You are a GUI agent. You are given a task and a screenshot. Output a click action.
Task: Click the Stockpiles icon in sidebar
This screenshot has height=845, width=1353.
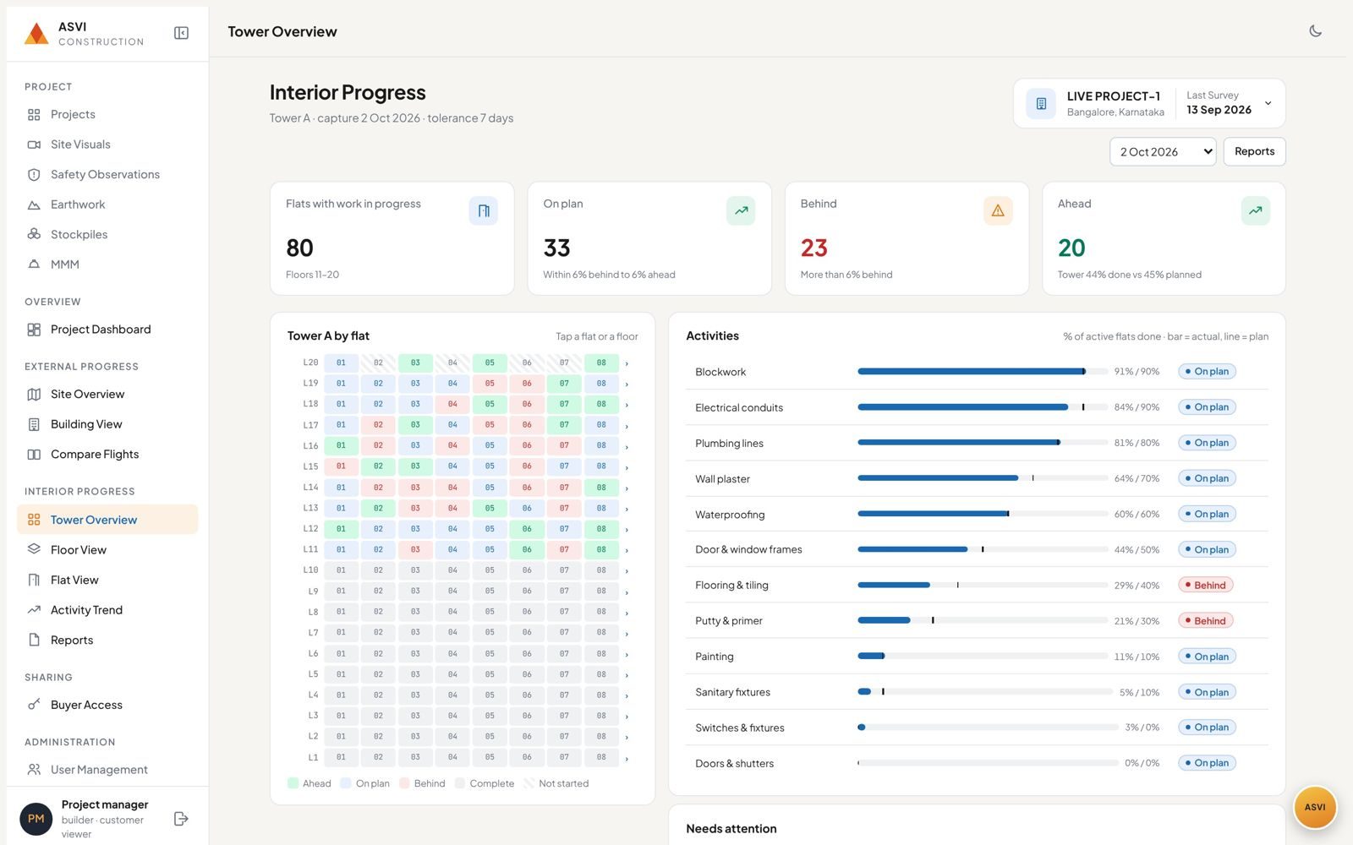pos(34,234)
